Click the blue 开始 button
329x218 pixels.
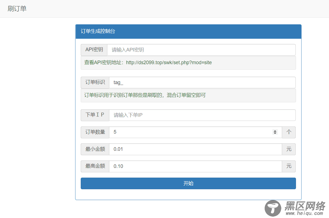(188, 183)
